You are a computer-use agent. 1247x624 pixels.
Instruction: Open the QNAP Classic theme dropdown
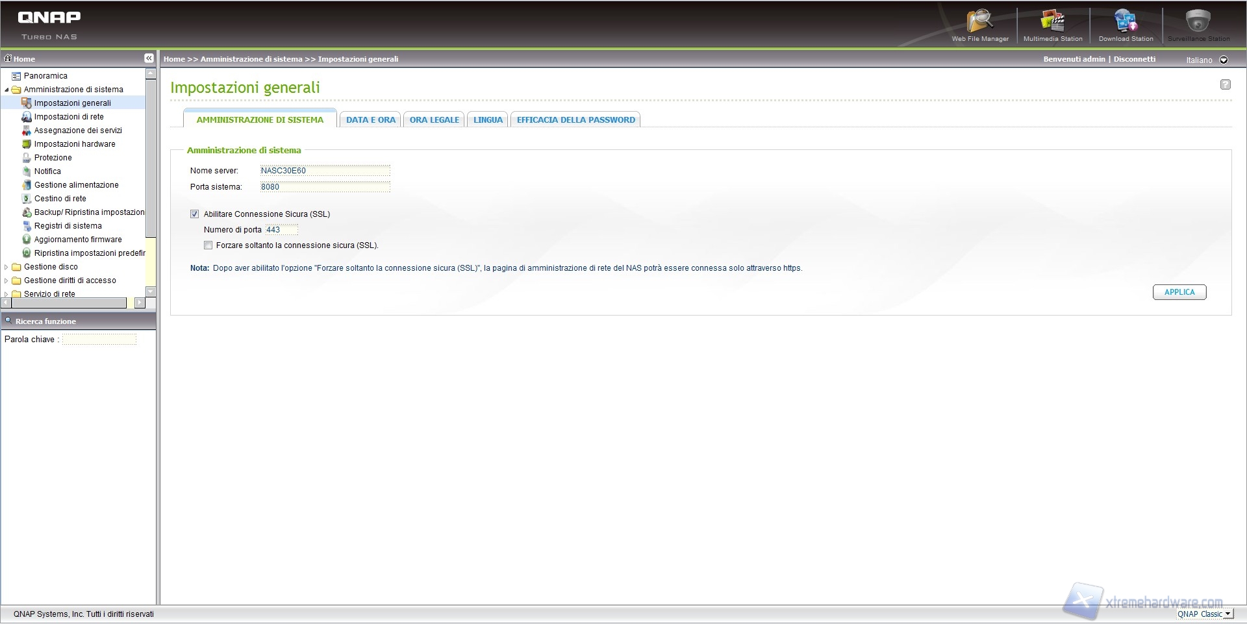1227,614
